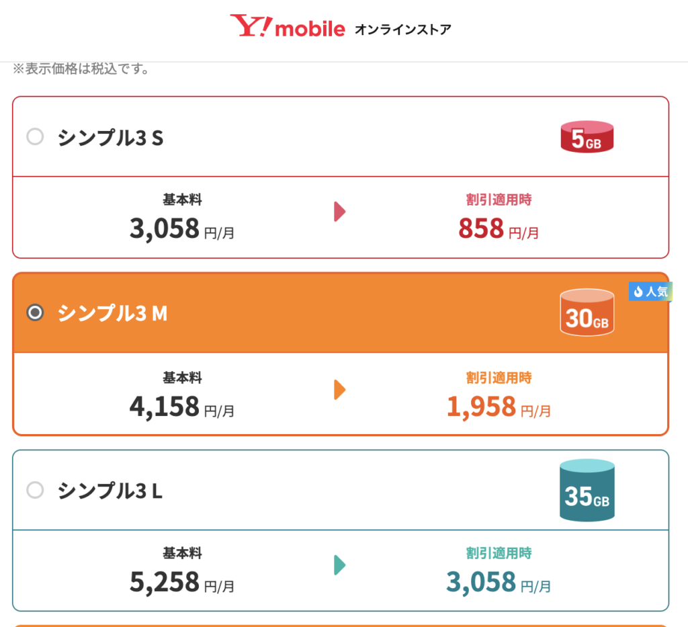Select the シンプル3 M plan radio button
This screenshot has height=627, width=688.
(x=35, y=313)
